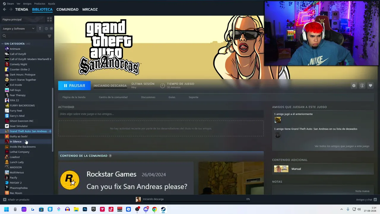Select Animaze in the library list

click(x=15, y=49)
